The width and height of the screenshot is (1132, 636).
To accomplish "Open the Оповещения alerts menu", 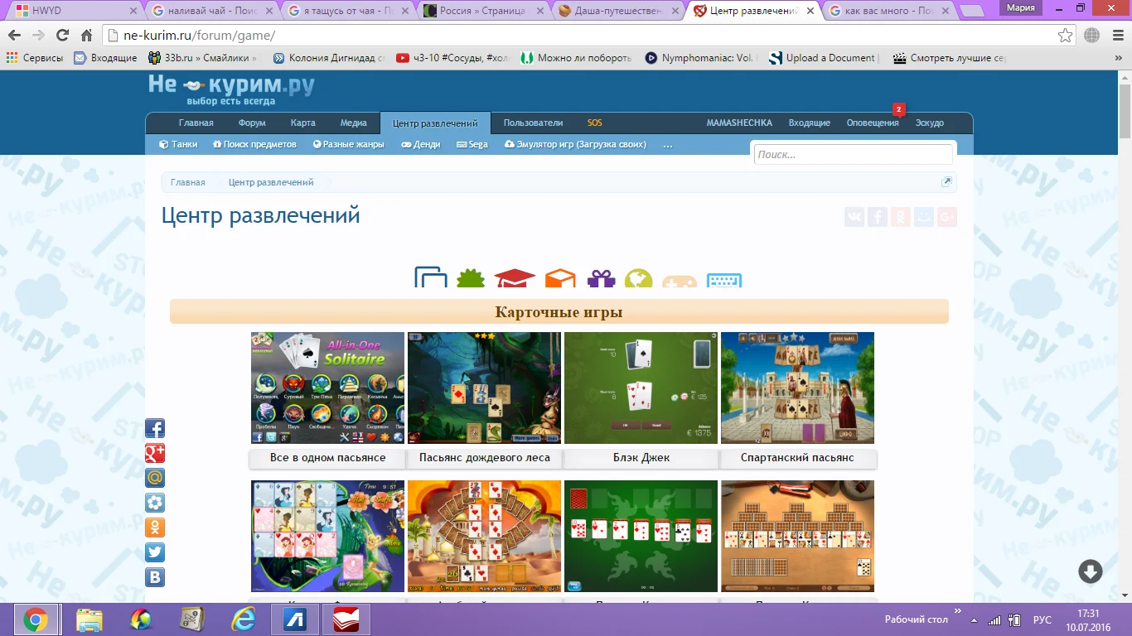I will [x=873, y=123].
